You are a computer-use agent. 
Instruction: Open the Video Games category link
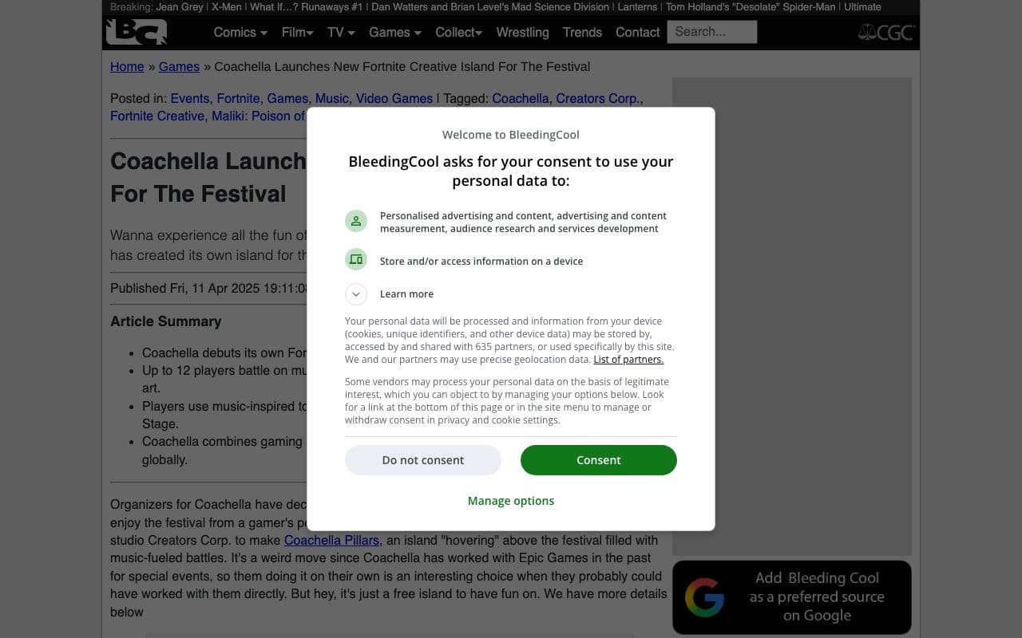point(394,99)
